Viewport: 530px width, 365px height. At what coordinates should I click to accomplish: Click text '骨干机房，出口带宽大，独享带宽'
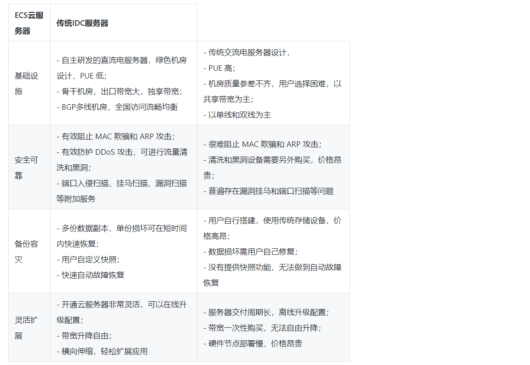121,91
